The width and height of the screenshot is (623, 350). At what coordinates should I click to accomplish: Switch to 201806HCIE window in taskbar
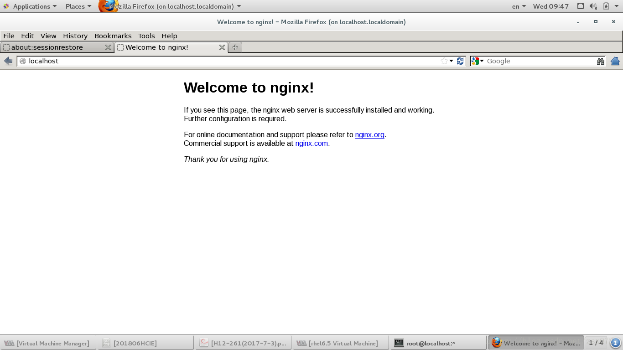(x=145, y=343)
